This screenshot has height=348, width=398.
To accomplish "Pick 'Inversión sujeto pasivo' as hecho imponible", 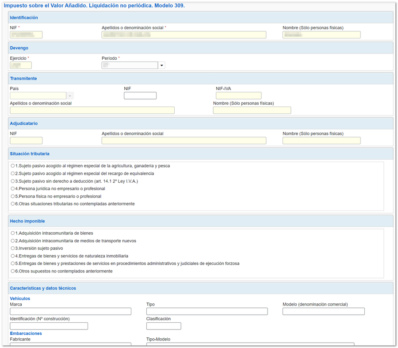I will click(13, 249).
